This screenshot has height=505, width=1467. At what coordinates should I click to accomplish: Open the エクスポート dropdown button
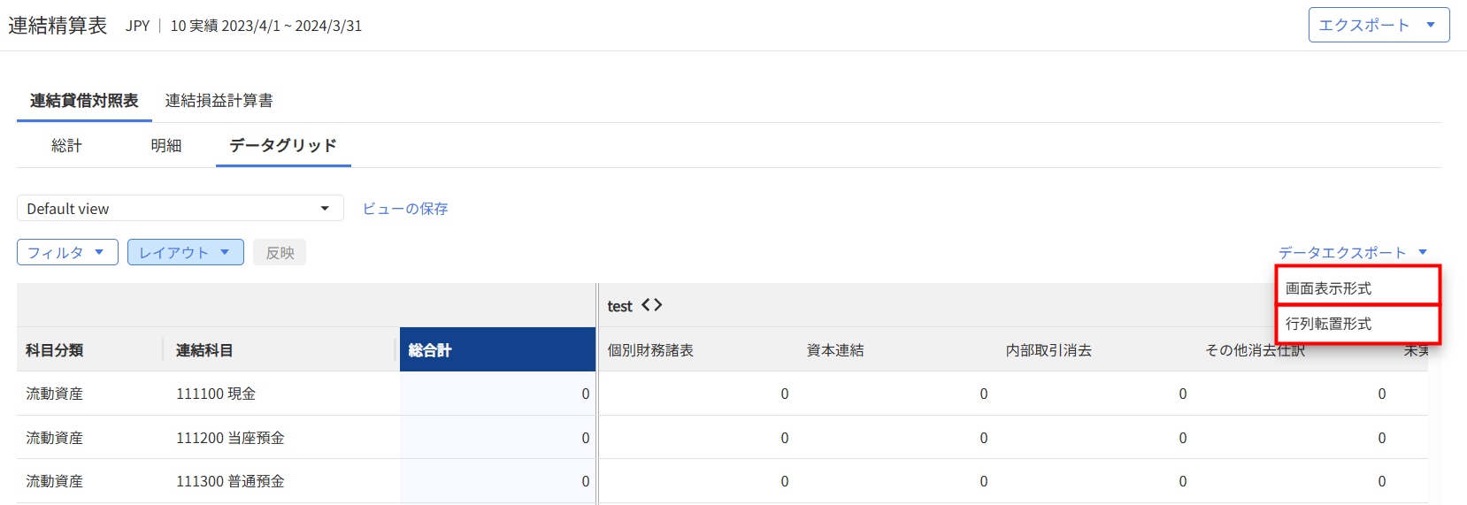point(1378,25)
